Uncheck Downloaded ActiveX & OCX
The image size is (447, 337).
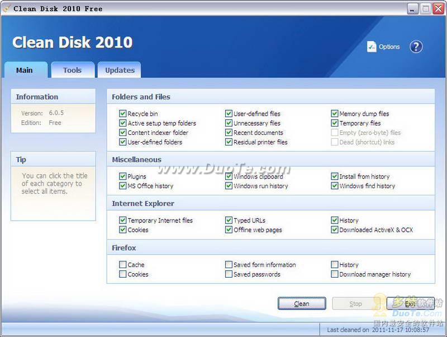334,230
